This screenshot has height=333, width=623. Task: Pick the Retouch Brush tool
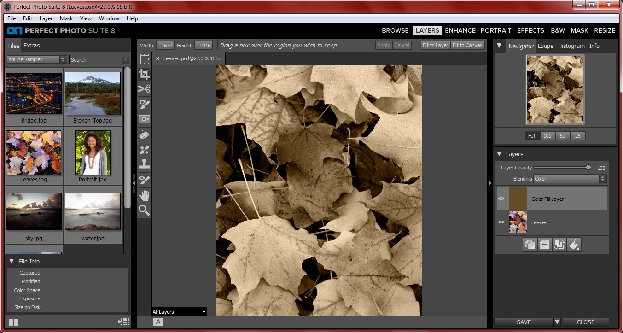click(x=144, y=149)
